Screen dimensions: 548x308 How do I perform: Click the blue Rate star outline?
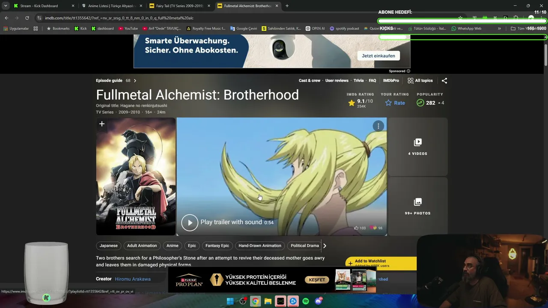pyautogui.click(x=388, y=103)
